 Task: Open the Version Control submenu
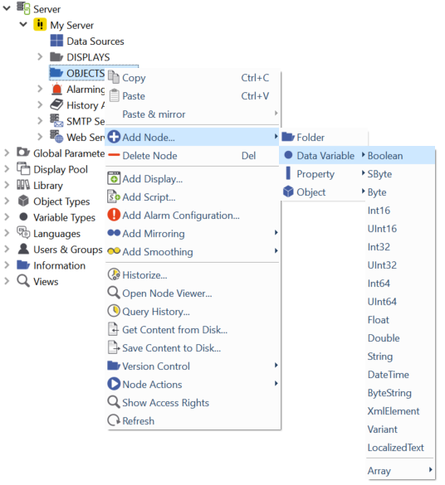point(193,366)
